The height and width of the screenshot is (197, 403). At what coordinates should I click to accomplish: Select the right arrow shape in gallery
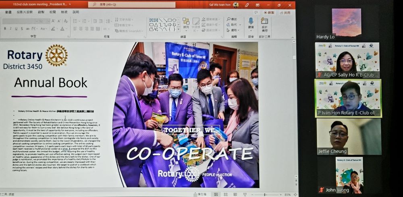[169, 25]
